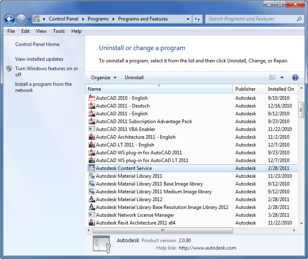Open the view options dropdown arrow

(282, 78)
